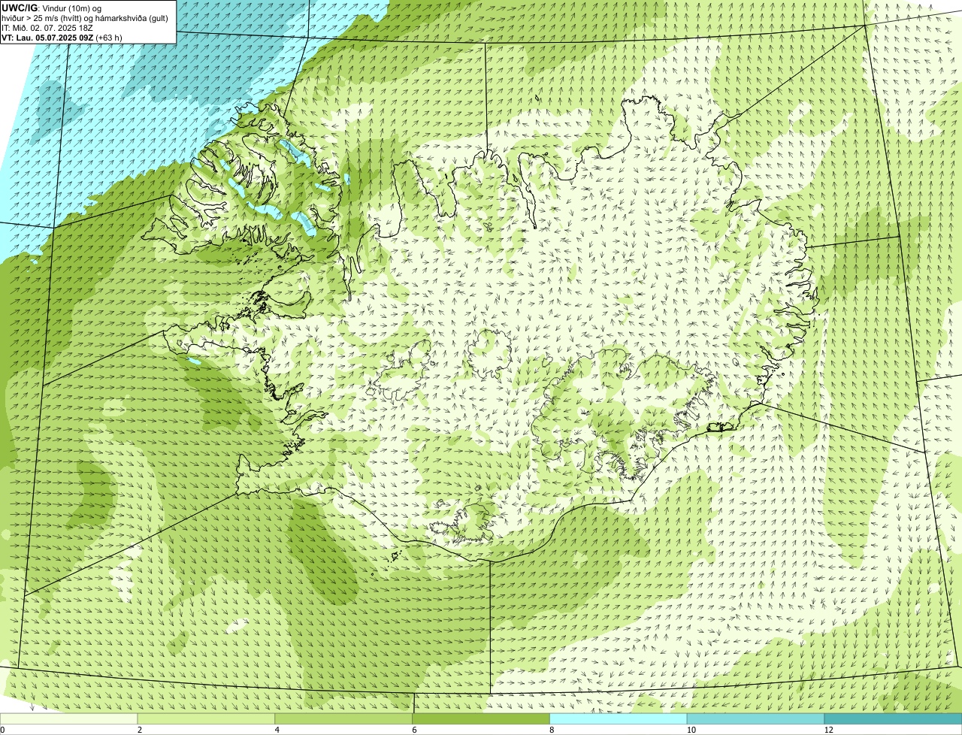Click the 'VT: Lau. 05.07.2025 09Z (+63 h)' line

[62, 38]
